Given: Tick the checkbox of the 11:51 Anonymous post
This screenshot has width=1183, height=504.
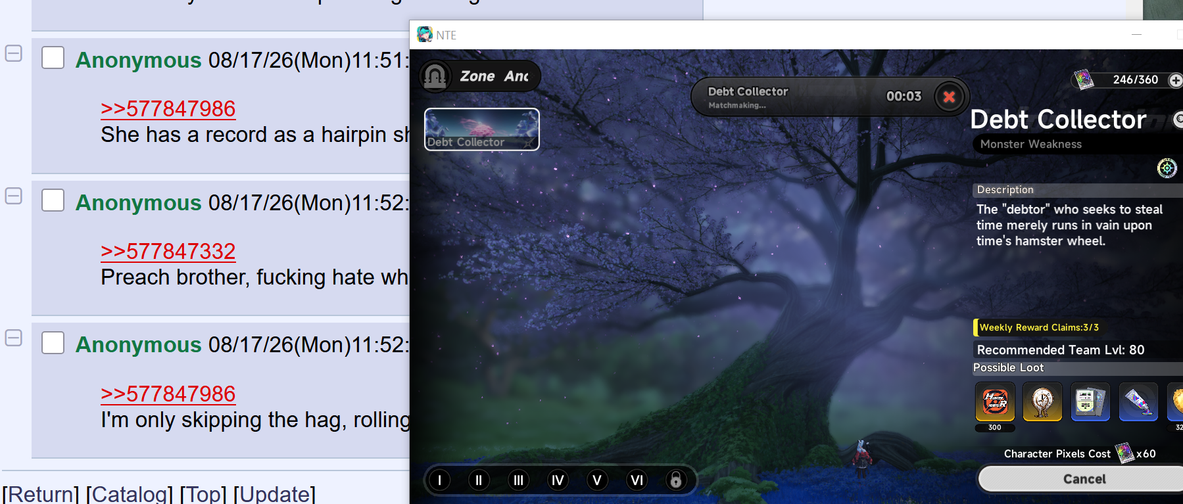Looking at the screenshot, I should (53, 58).
